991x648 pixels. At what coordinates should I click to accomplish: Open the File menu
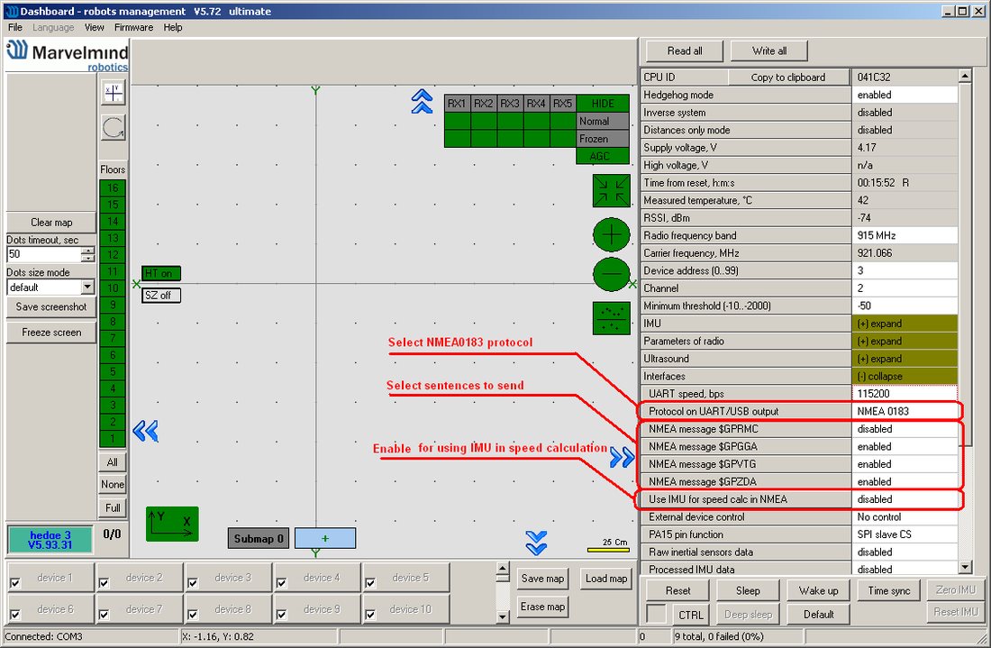pos(15,27)
